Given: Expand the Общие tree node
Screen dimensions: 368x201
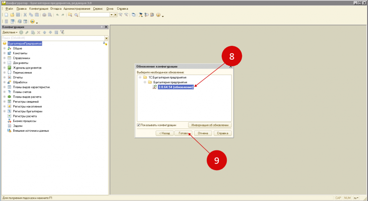Looking at the screenshot, I should [4, 48].
